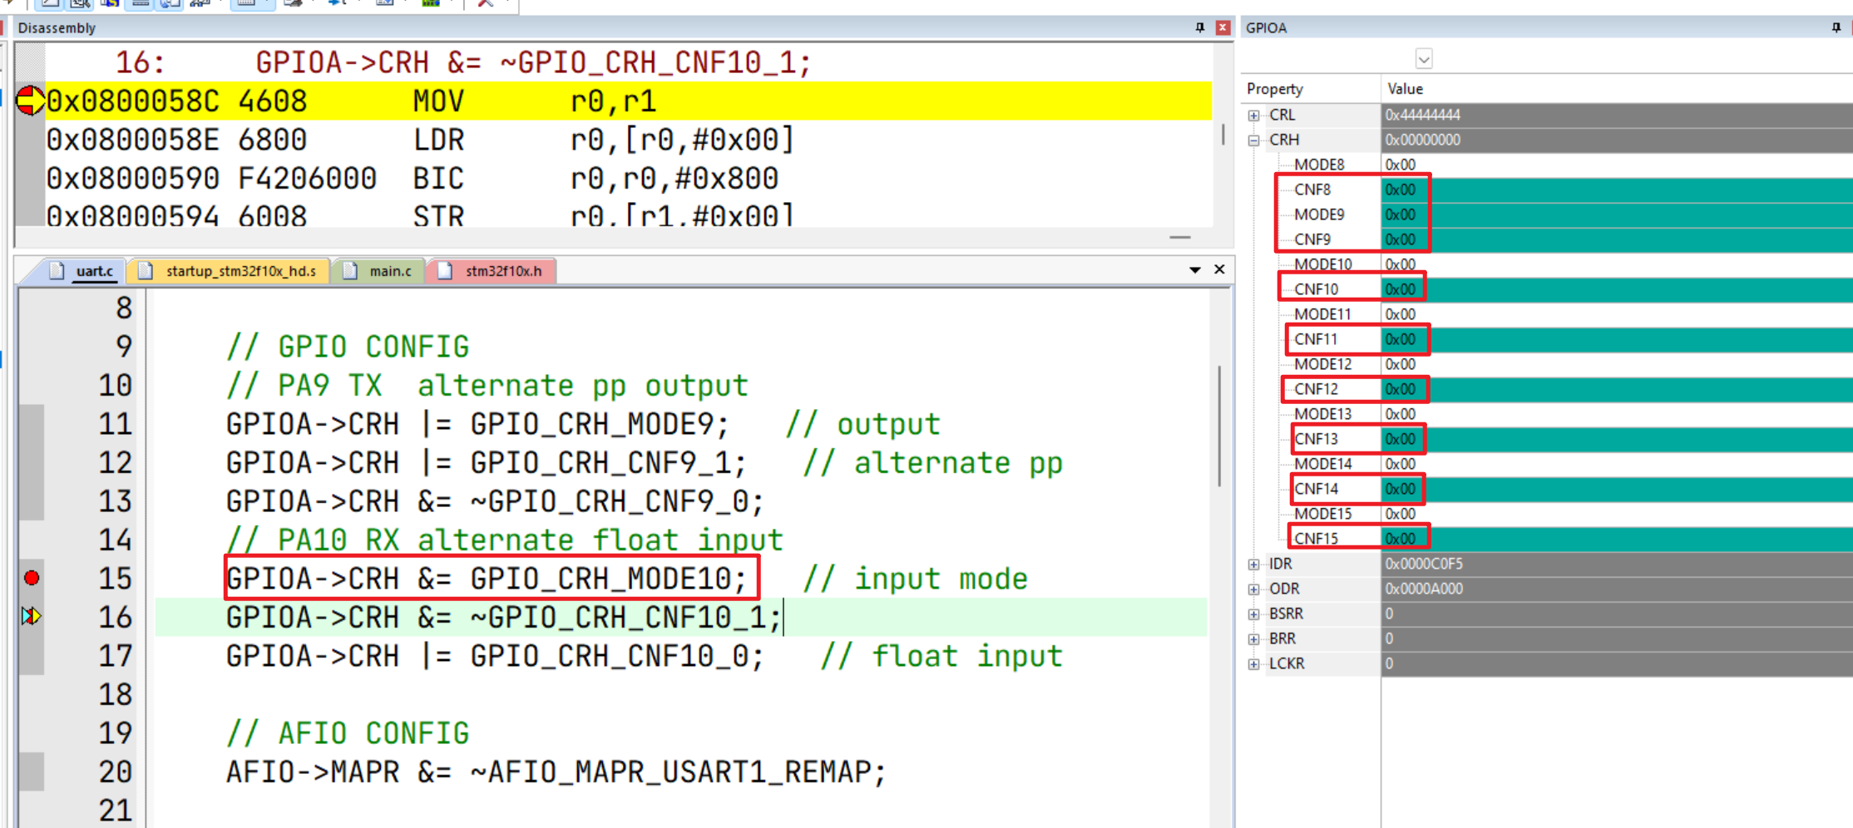Close the Disassembly panel
The image size is (1853, 828).
tap(1223, 27)
